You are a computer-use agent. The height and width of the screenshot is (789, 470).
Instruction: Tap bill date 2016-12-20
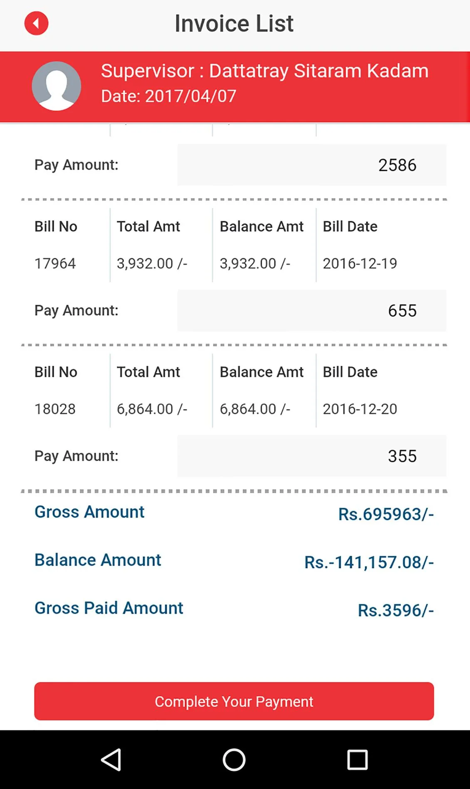(360, 409)
